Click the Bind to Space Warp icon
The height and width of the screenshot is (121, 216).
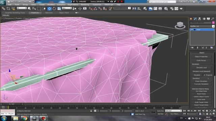click(x=13, y=9)
